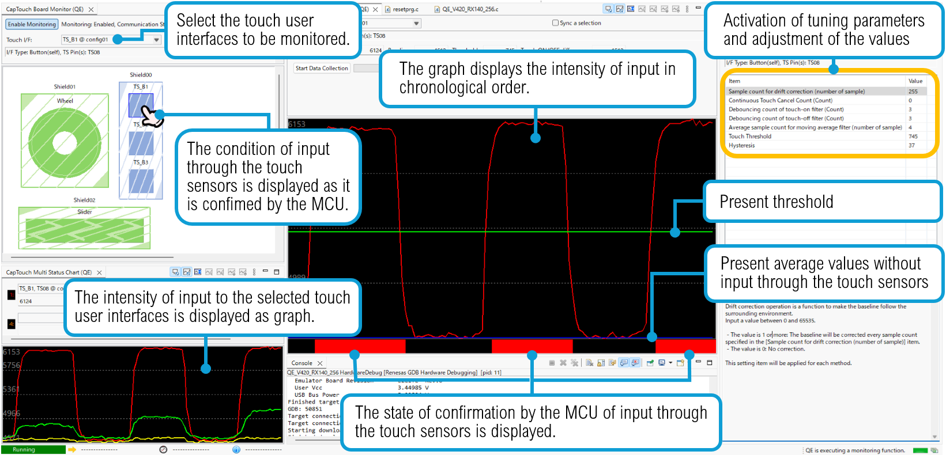The width and height of the screenshot is (946, 455).
Task: Click the third chart icon in top toolbar
Action: pyautogui.click(x=631, y=9)
